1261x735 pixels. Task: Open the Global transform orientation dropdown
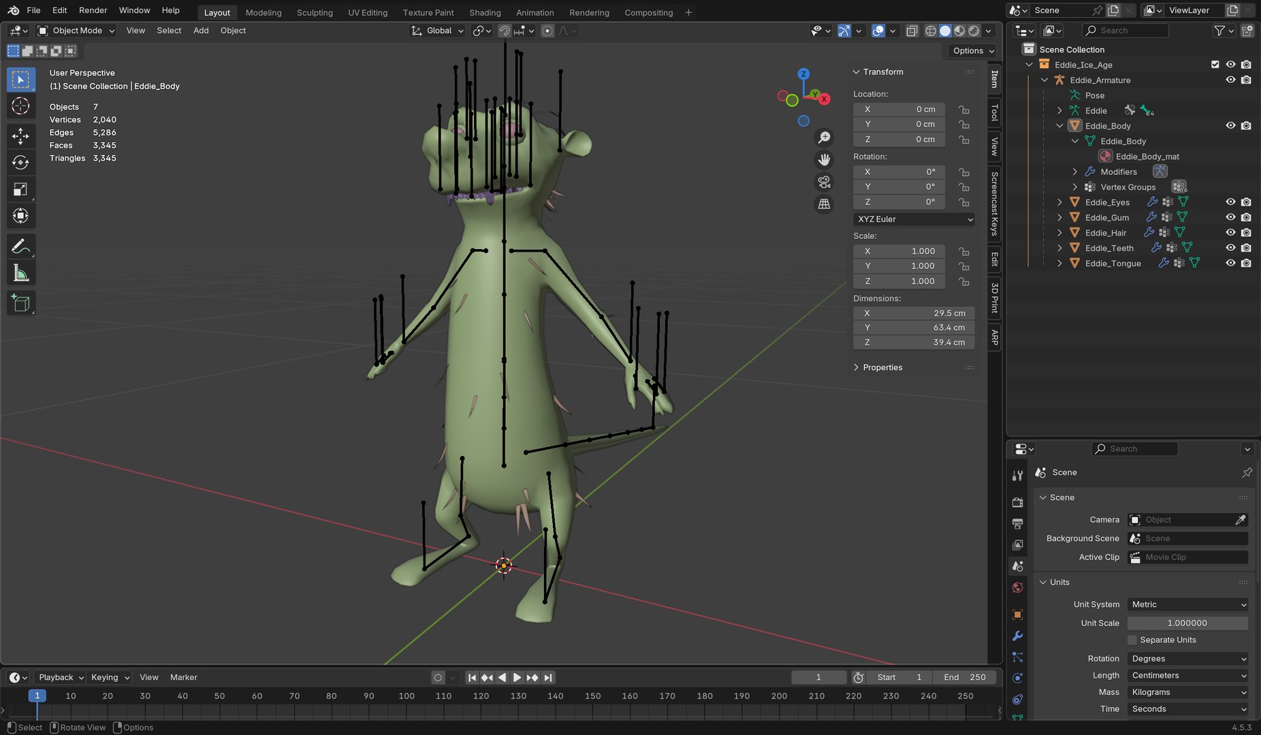[x=438, y=31]
